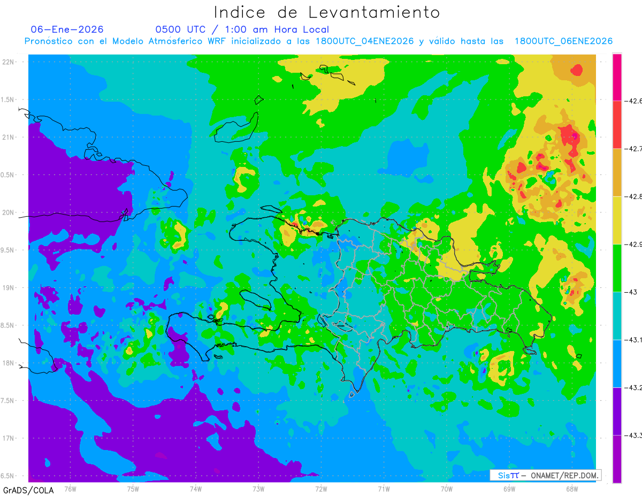The height and width of the screenshot is (496, 642).
Task: Click the legend value '-43.2'
Action: click(x=633, y=387)
